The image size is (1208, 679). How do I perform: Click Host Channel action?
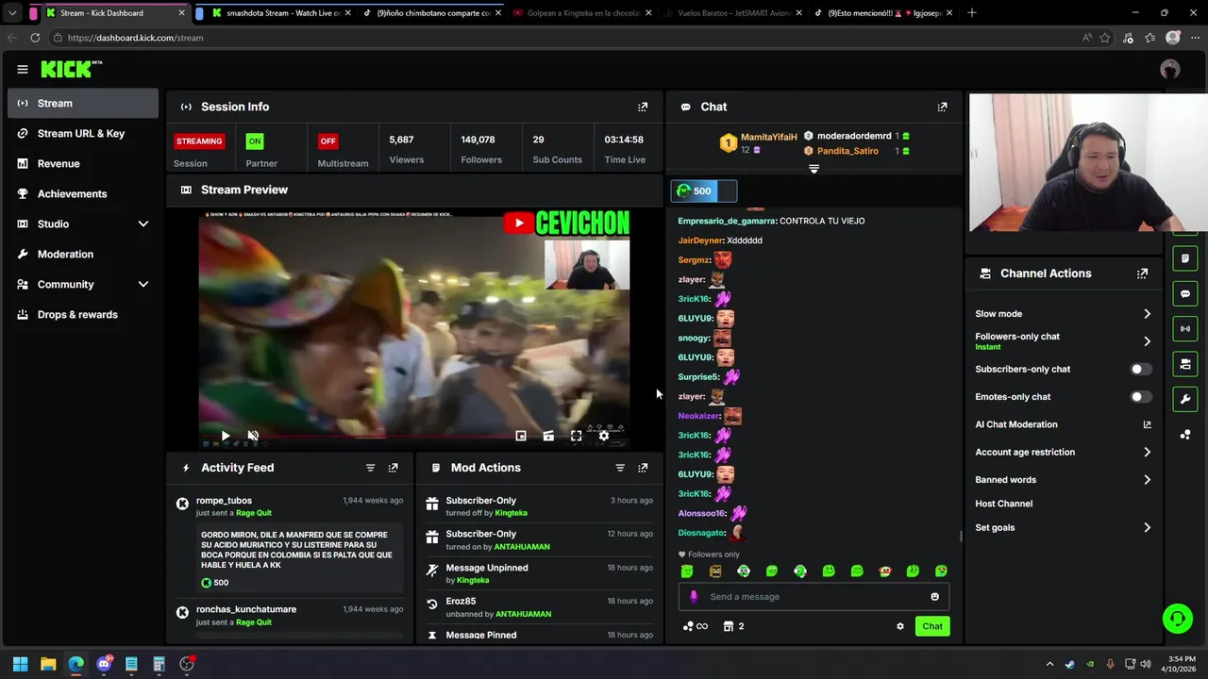1003,504
